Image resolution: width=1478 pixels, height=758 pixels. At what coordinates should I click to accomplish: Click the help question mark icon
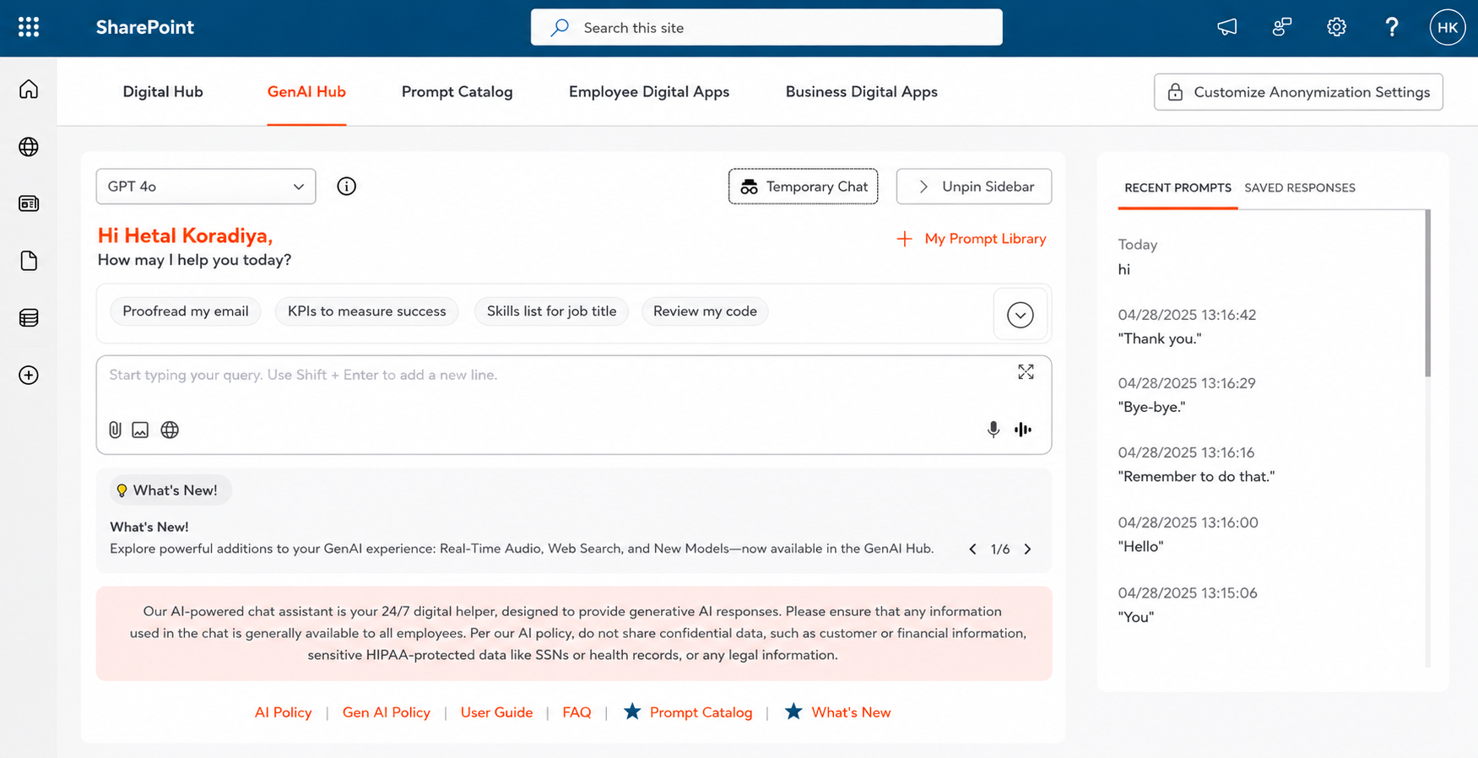coord(1392,27)
